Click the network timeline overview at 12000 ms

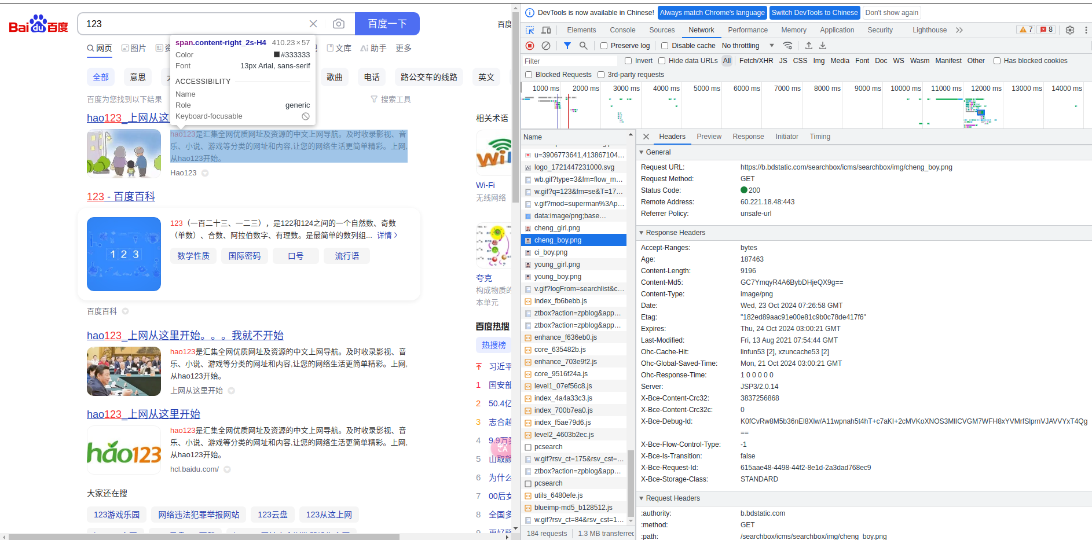(x=984, y=107)
